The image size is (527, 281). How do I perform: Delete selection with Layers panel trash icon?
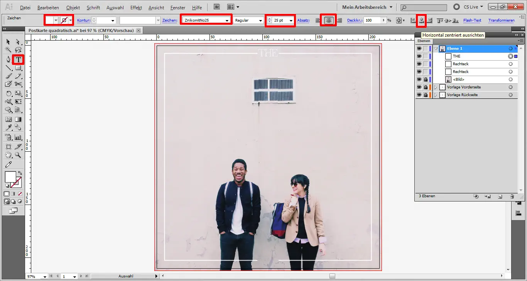512,196
